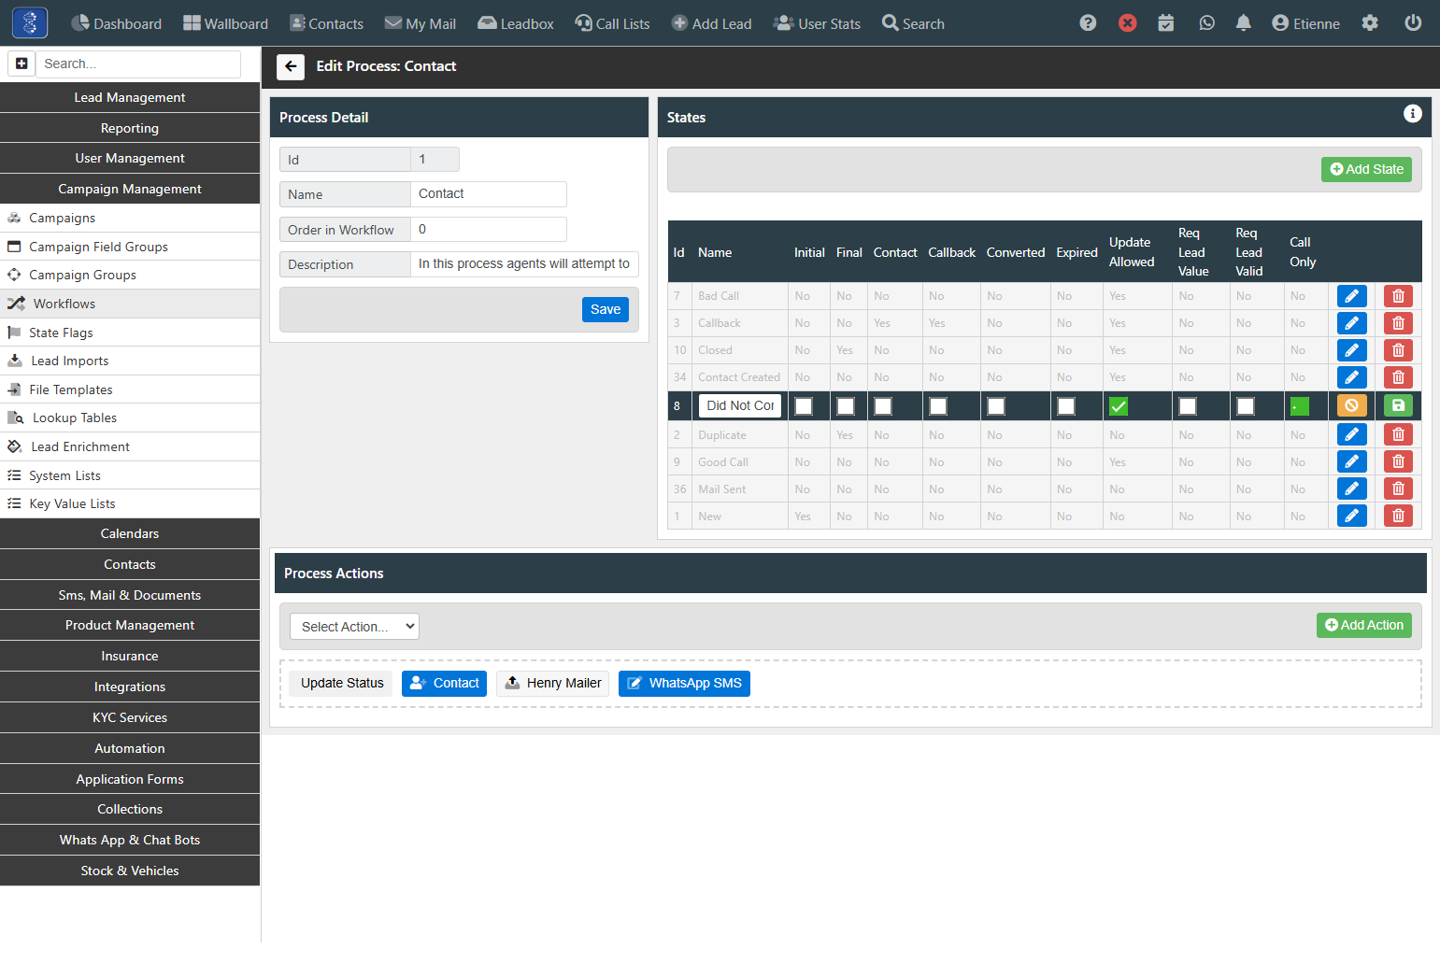
Task: Untick the Update Allowed checkbox
Action: tap(1119, 406)
